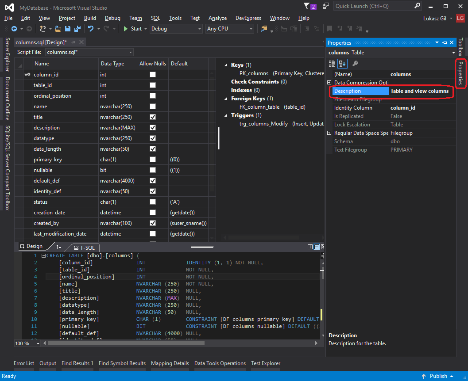
Task: Click the Save All toolbar icon
Action: pyautogui.click(x=77, y=29)
